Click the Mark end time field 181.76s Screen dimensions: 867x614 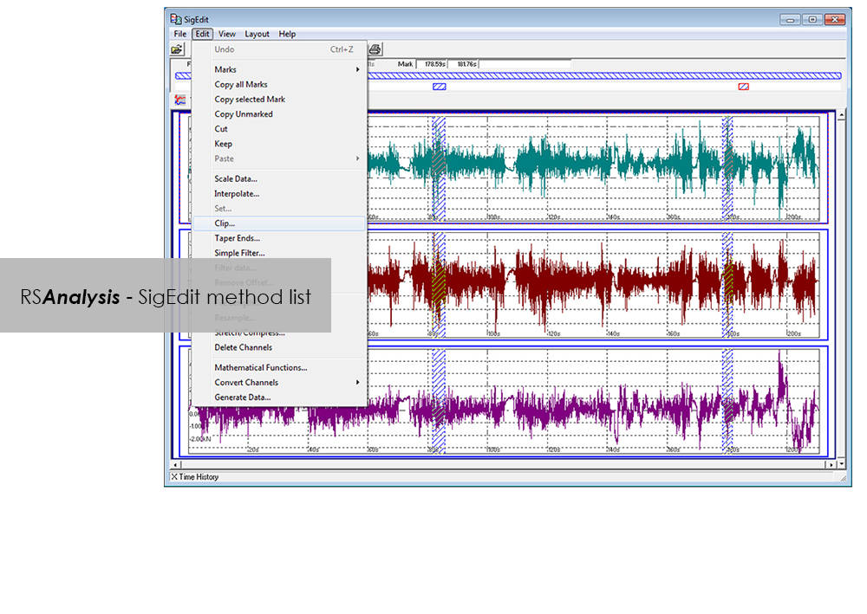coord(463,64)
